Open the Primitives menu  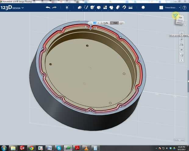tap(80, 8)
